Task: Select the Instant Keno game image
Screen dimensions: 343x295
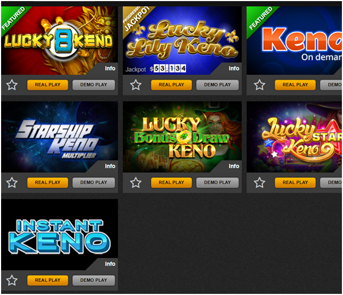Action: click(x=60, y=235)
